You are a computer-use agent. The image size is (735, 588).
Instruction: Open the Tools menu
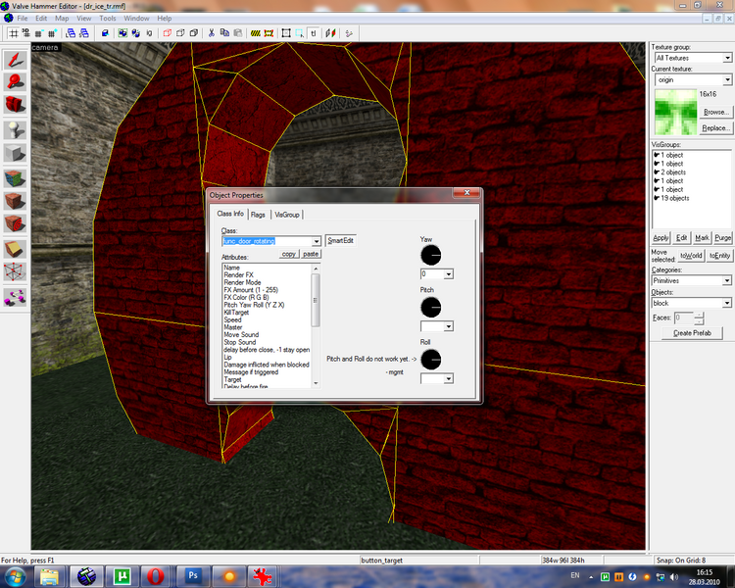(108, 19)
